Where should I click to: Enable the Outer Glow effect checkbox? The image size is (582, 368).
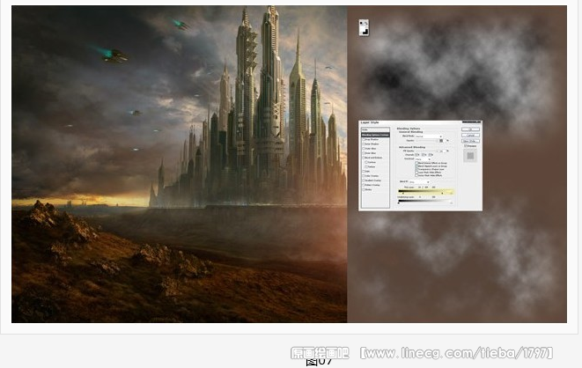[364, 149]
